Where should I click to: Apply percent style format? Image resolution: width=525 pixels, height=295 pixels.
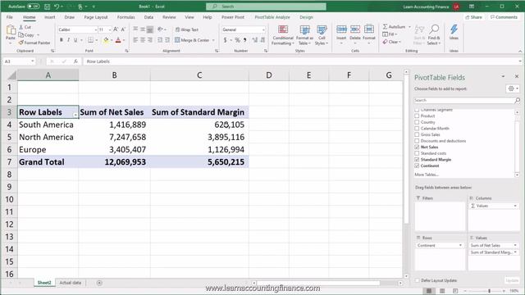coord(237,40)
